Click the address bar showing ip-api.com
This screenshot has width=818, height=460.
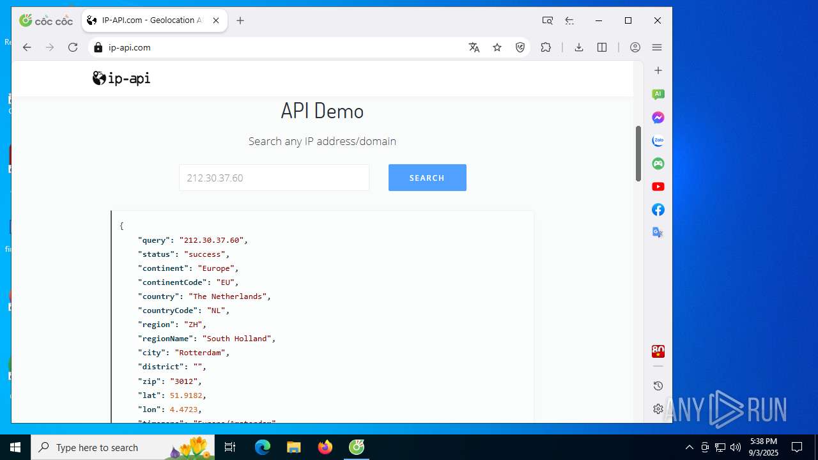pos(281,47)
